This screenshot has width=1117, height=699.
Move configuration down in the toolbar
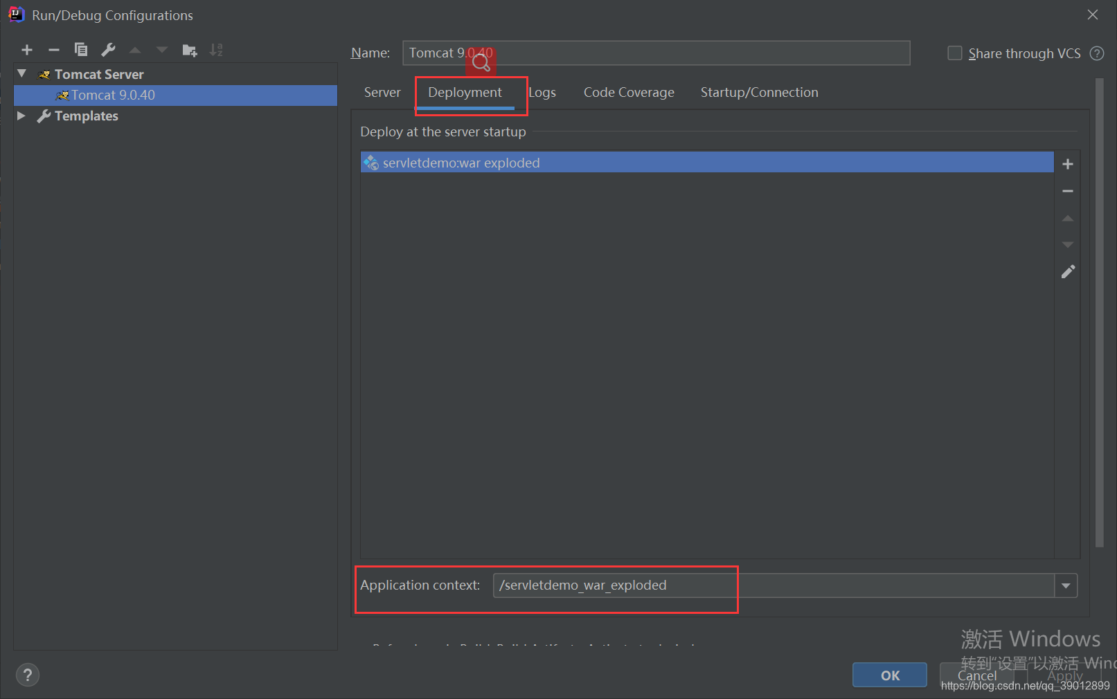point(162,50)
